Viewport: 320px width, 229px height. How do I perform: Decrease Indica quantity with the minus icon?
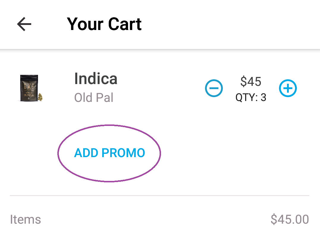[x=214, y=88]
